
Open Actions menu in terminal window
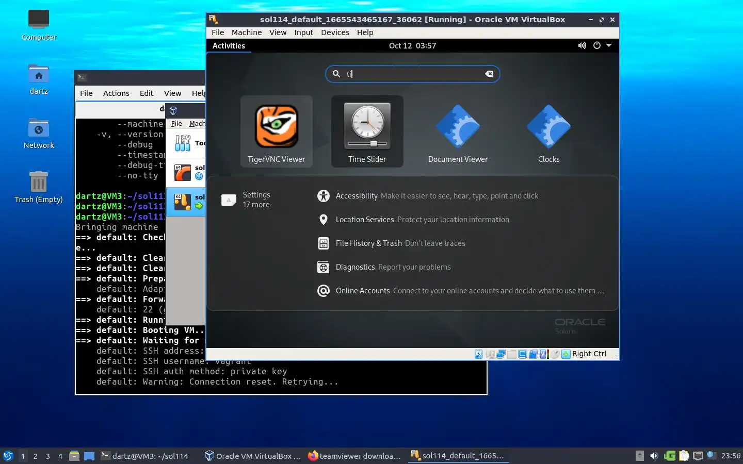pos(116,93)
